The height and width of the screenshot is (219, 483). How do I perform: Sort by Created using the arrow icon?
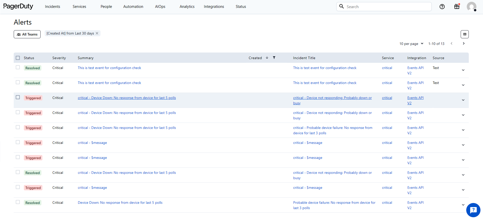tap(267, 58)
